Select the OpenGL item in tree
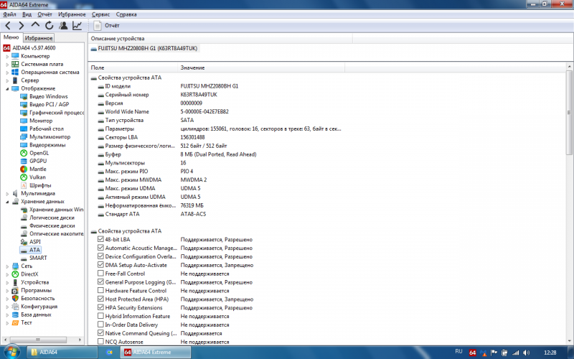This screenshot has width=574, height=359. point(38,152)
